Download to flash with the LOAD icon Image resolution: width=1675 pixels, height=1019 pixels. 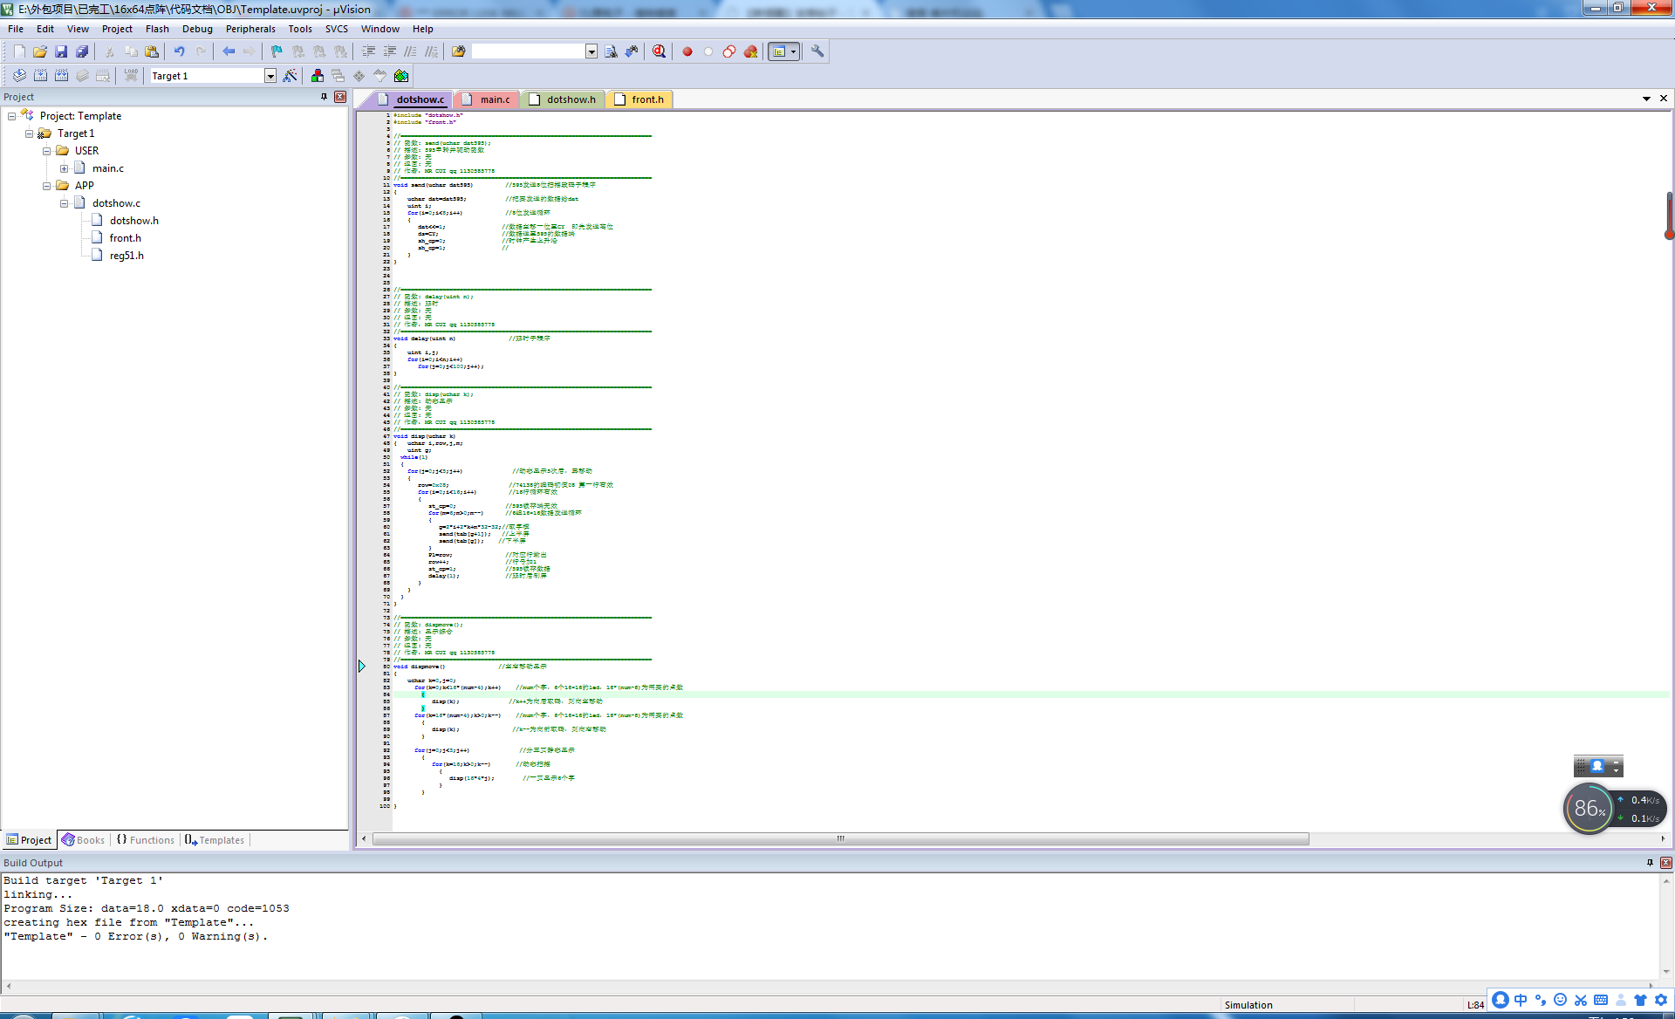[x=131, y=76]
